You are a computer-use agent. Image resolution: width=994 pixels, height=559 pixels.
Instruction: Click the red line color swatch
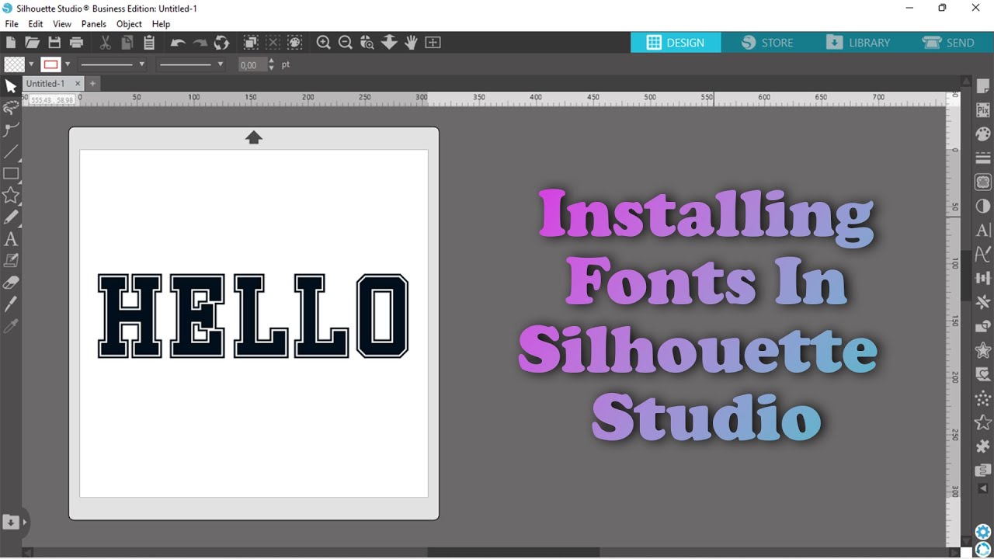pos(51,64)
